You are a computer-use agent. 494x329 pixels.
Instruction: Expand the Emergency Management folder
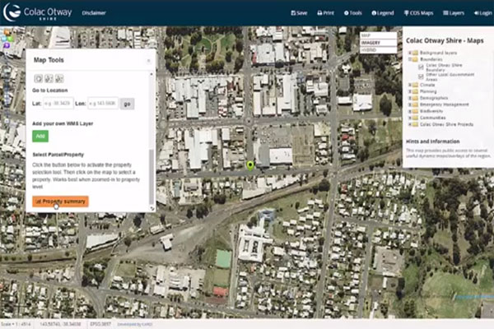410,104
